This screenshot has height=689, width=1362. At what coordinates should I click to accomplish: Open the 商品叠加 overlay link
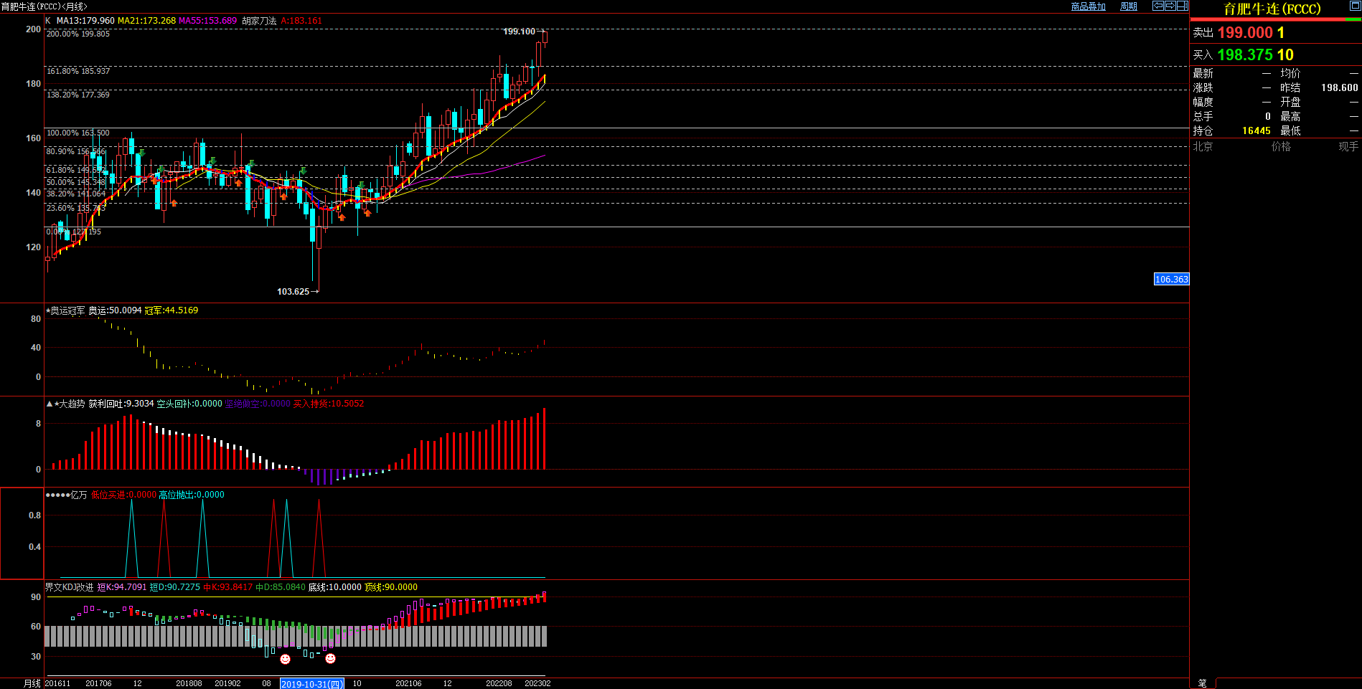1088,6
